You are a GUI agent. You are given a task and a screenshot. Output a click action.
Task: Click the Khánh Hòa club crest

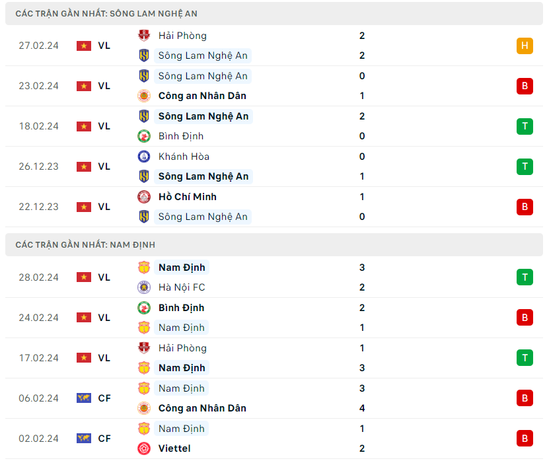point(144,157)
